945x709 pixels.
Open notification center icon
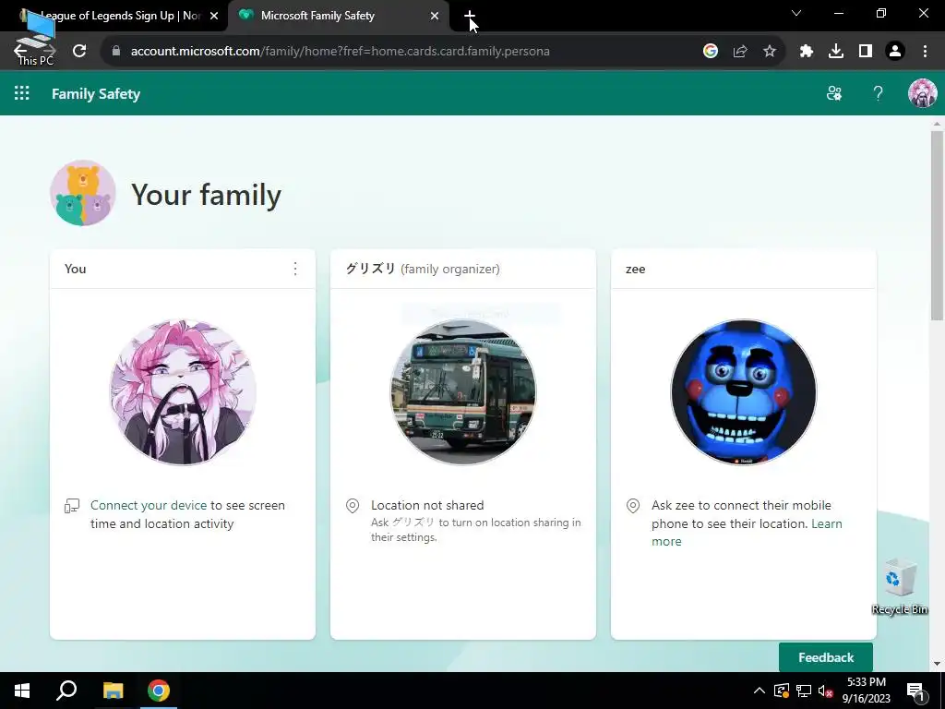tap(915, 691)
